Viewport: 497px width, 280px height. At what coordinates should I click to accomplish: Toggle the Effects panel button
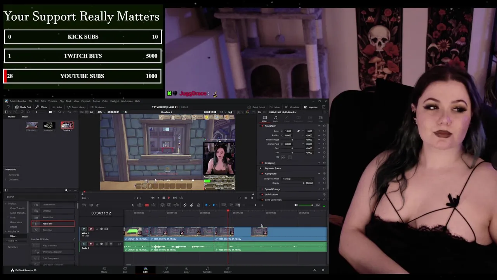41,107
